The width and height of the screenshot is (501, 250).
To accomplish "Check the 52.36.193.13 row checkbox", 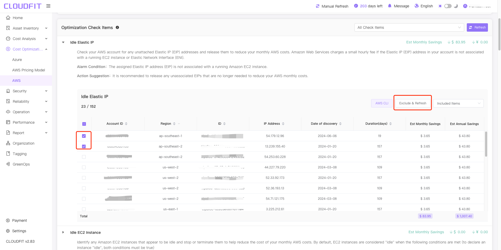I will click(x=84, y=188).
